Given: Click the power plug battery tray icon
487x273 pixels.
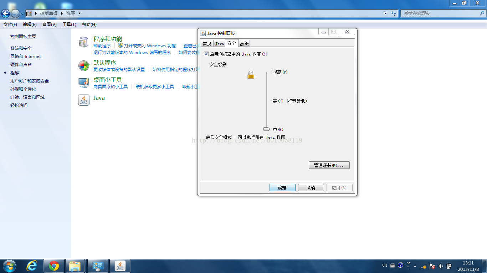Looking at the screenshot, I should click(x=449, y=266).
